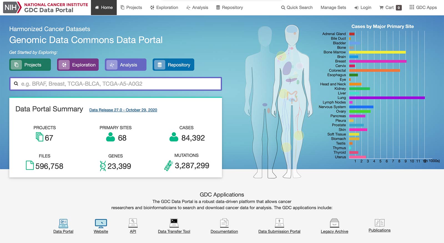Click the Pancreas chart label
Image resolution: width=444 pixels, height=243 pixels.
pos(338,116)
